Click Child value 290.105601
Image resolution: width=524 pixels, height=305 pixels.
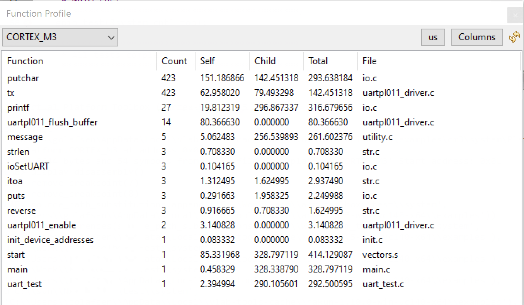pyautogui.click(x=276, y=284)
